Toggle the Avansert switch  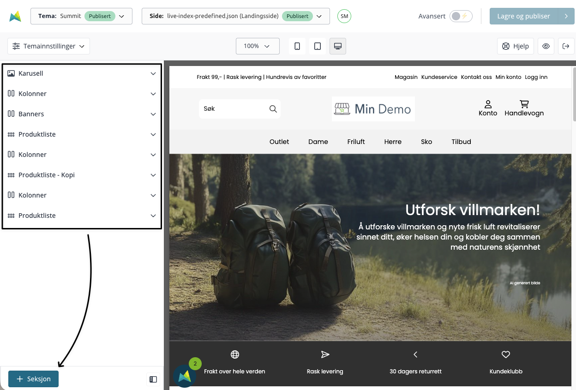(460, 16)
